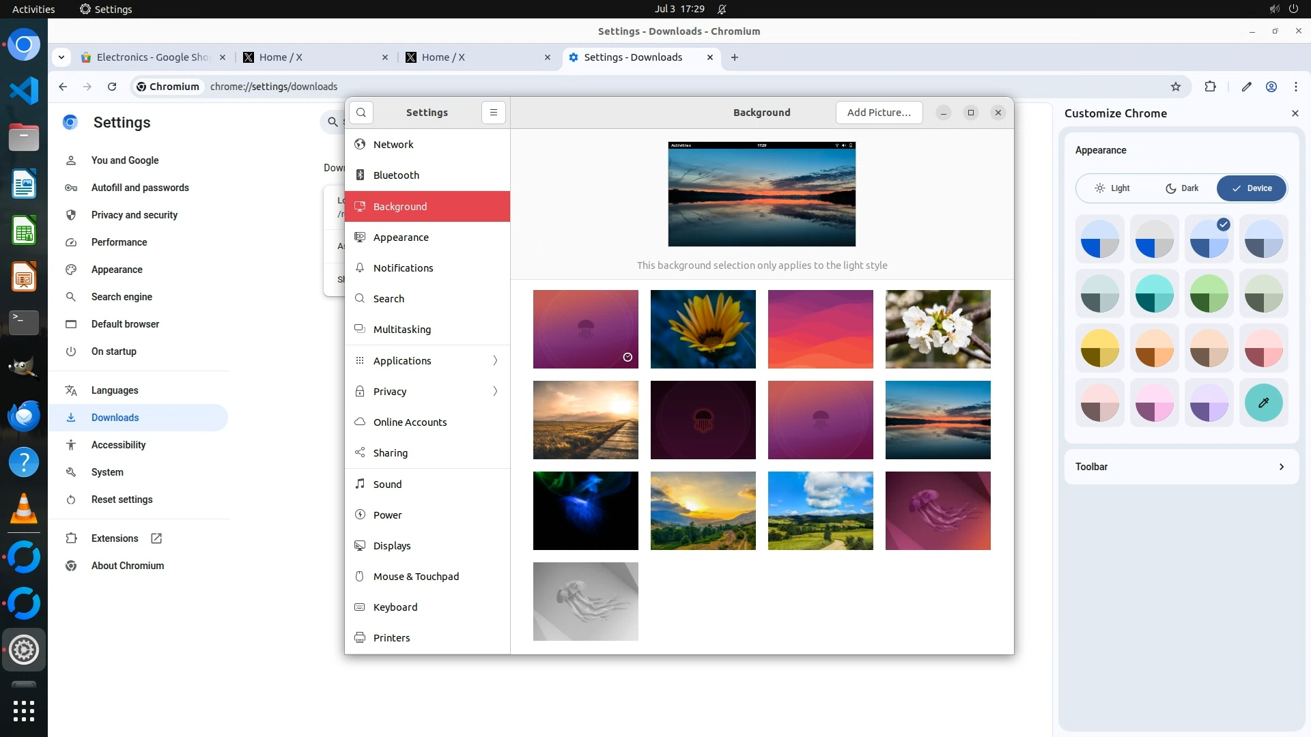
Task: Choose the yellow color theme swatch
Action: 1099,348
